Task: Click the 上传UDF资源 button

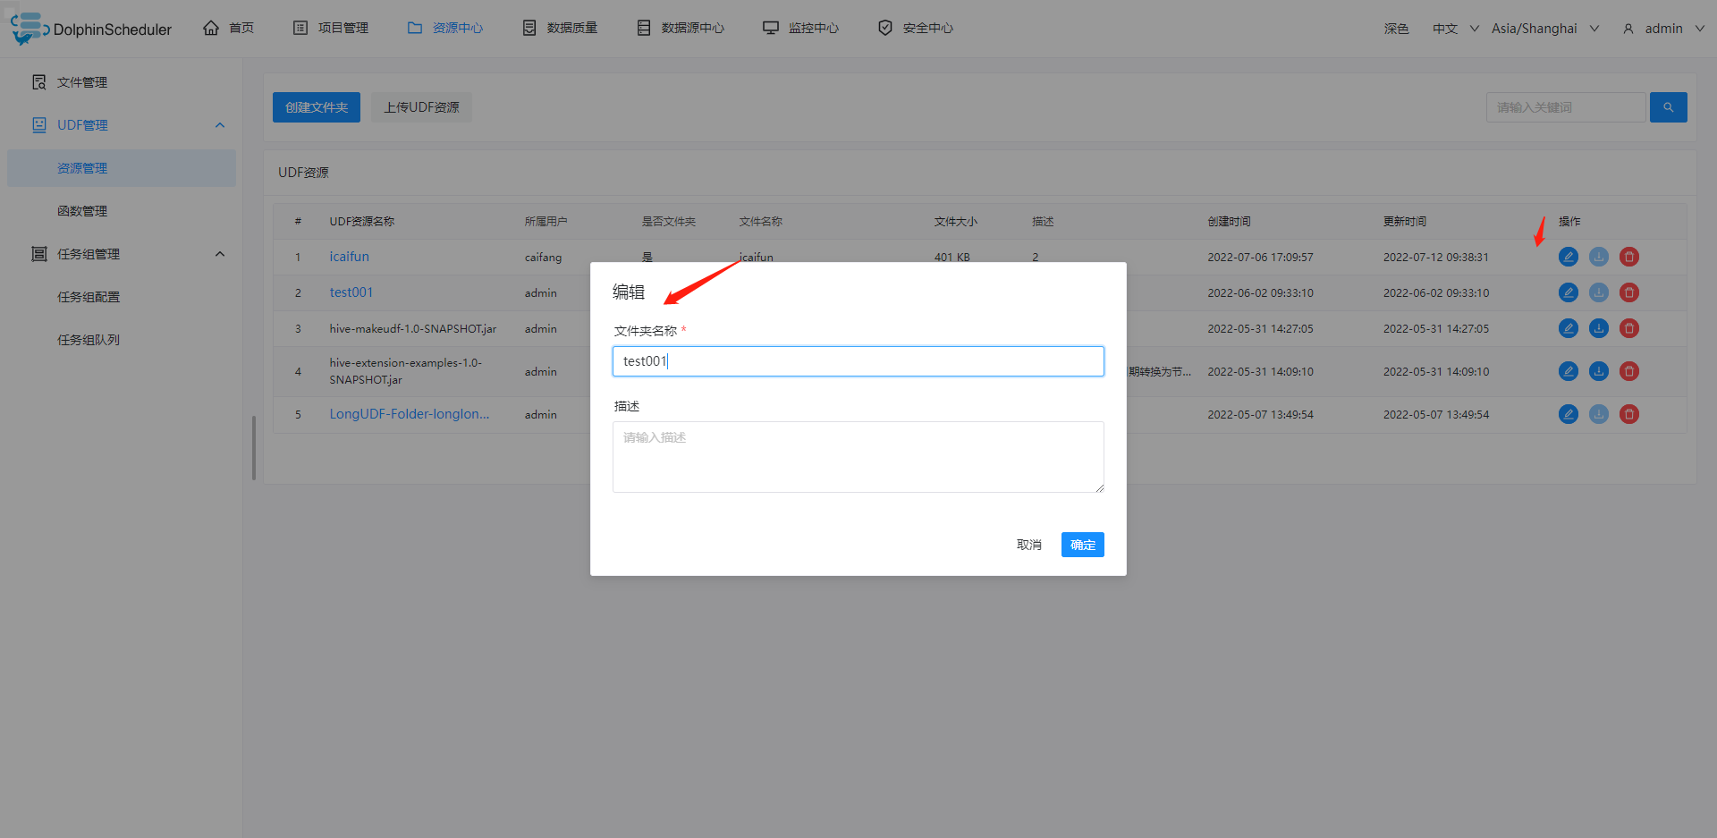Action: pyautogui.click(x=422, y=107)
